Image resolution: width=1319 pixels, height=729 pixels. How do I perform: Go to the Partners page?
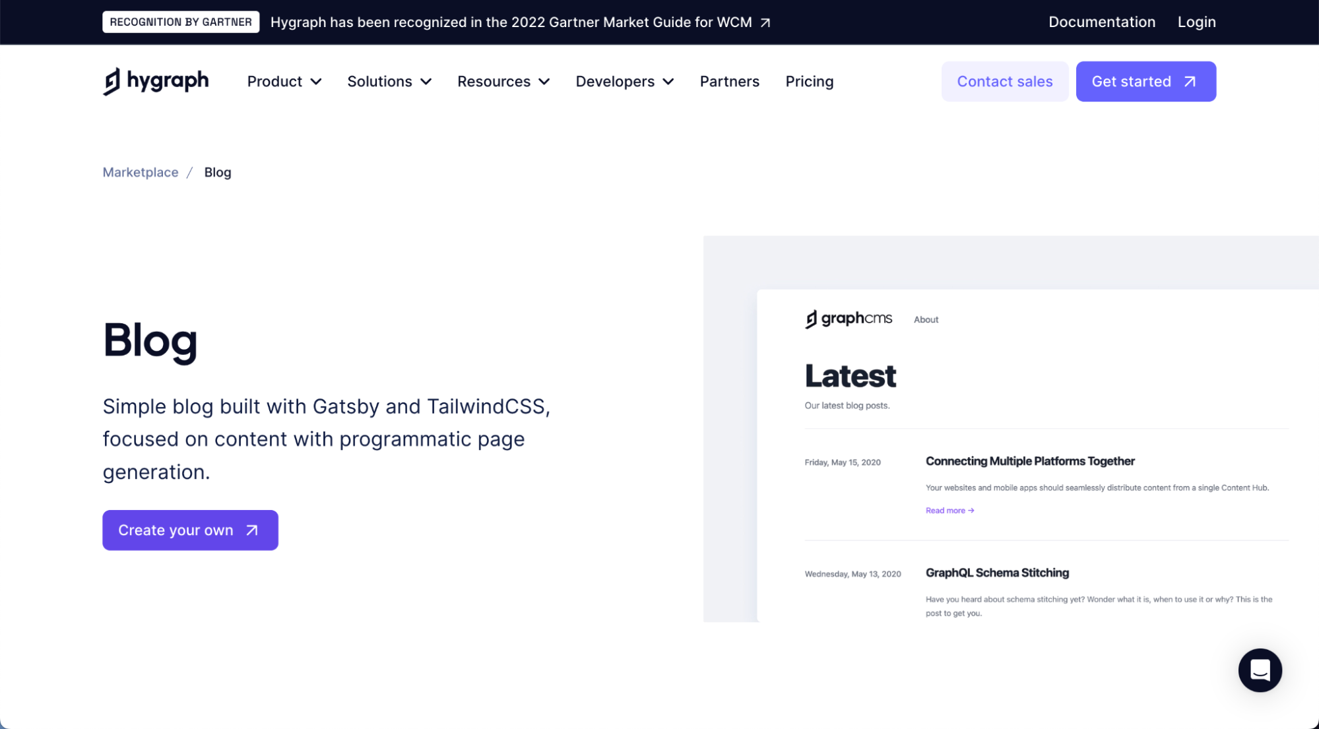tap(729, 81)
